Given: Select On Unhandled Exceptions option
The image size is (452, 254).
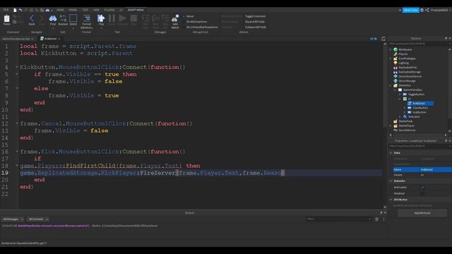Looking at the screenshot, I should tap(201, 27).
